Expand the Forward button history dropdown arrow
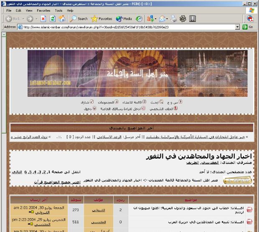The height and width of the screenshot is (232, 259). [x=36, y=19]
